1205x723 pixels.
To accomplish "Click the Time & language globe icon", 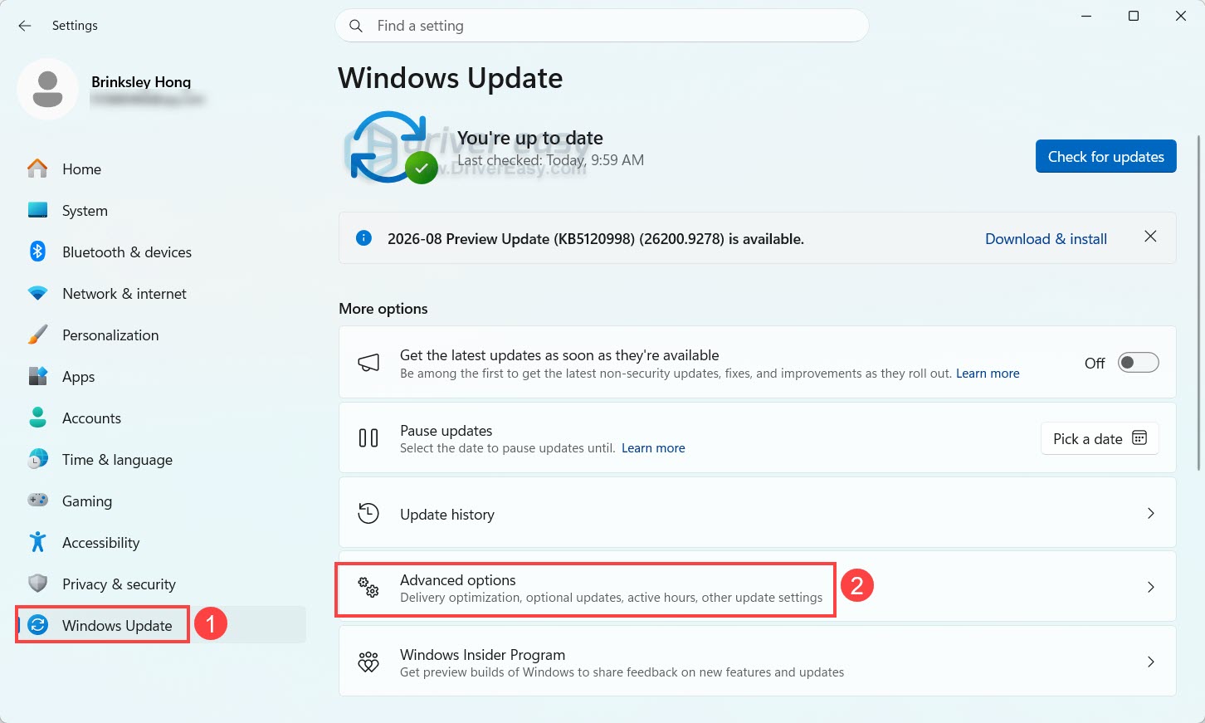I will tap(37, 459).
